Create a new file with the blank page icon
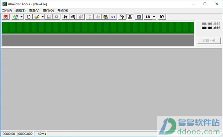The width and height of the screenshot is (223, 137). (29, 17)
